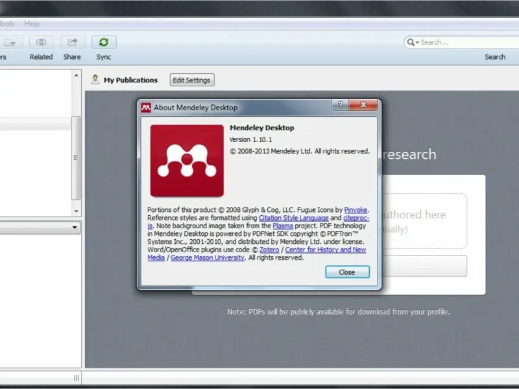Open the Tools menu
The width and height of the screenshot is (519, 389).
[6, 24]
